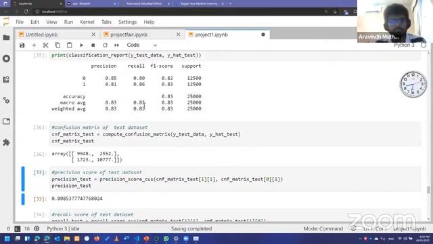Collapse the 0.8085 output via blue bar
The width and height of the screenshot is (433, 244).
pyautogui.click(x=23, y=199)
